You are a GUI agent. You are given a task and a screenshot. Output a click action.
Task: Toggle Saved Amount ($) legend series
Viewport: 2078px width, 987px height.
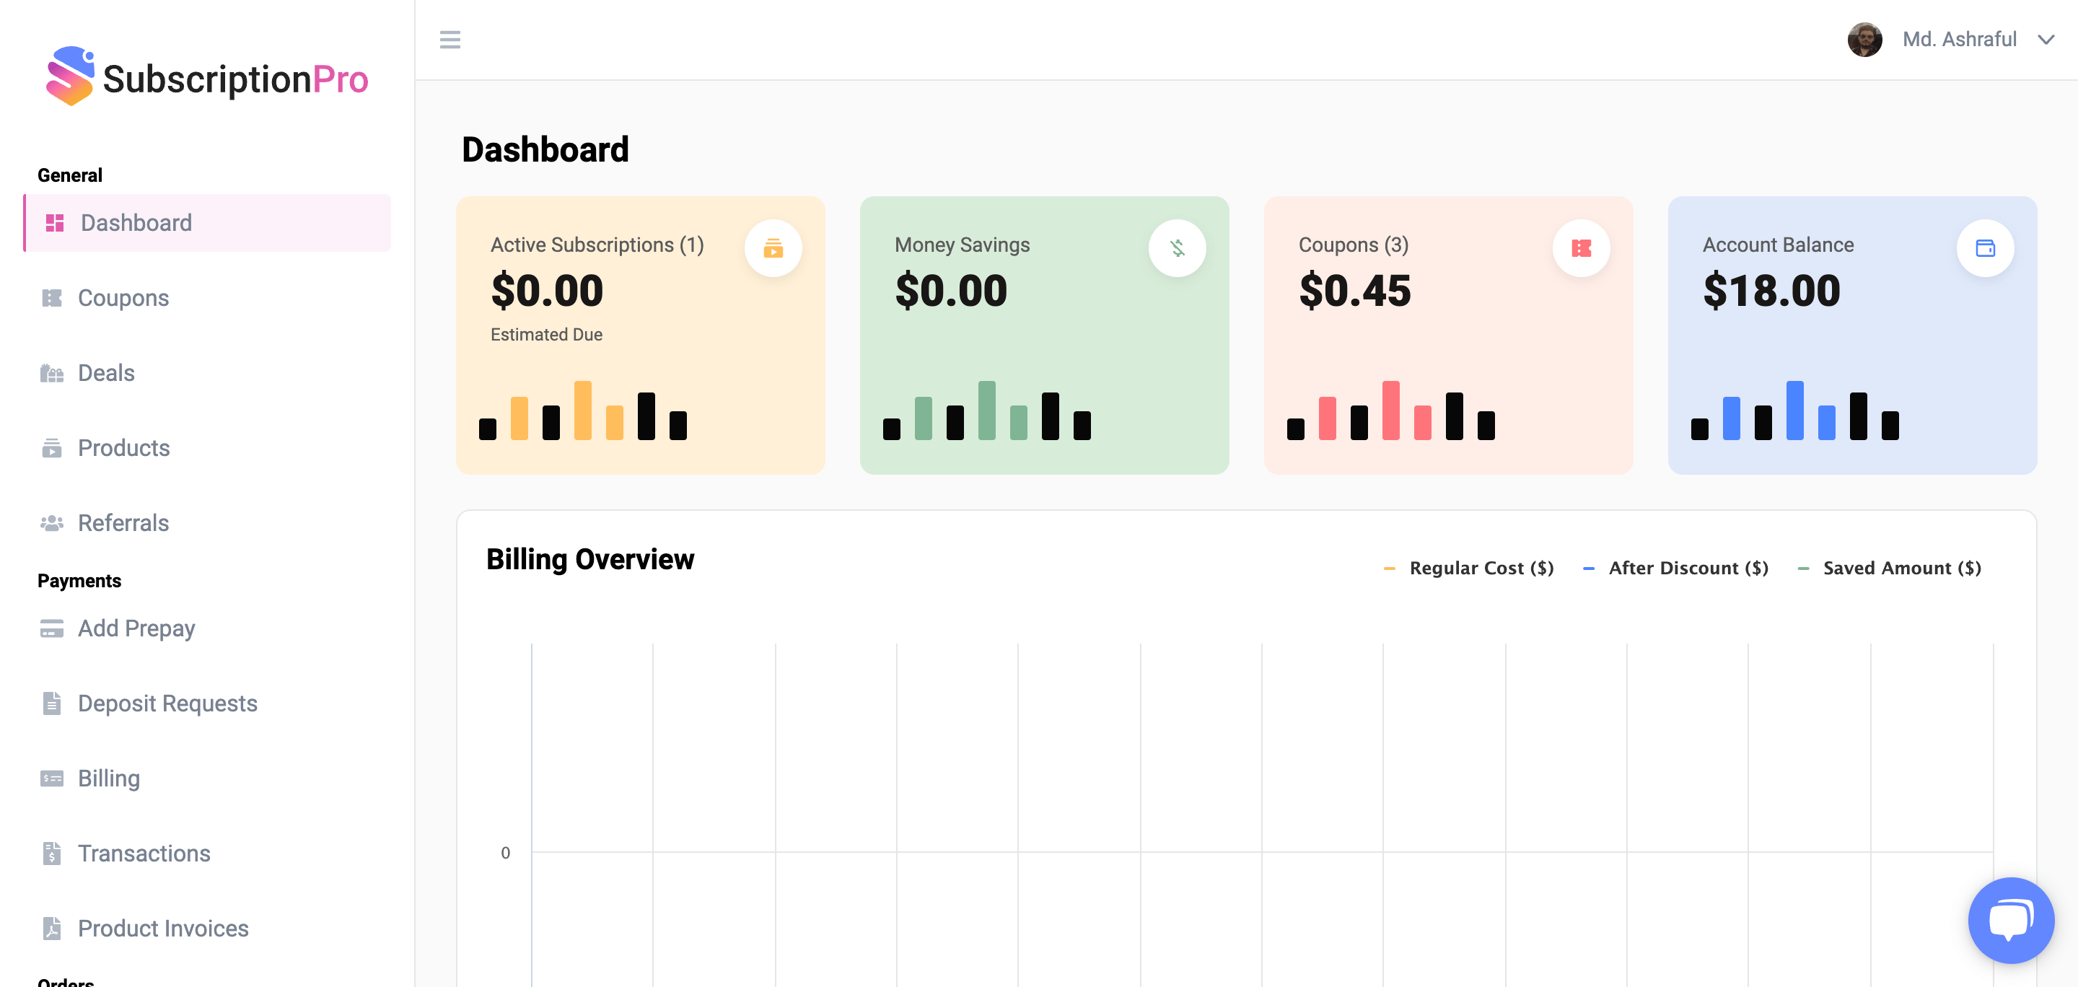pyautogui.click(x=1889, y=568)
